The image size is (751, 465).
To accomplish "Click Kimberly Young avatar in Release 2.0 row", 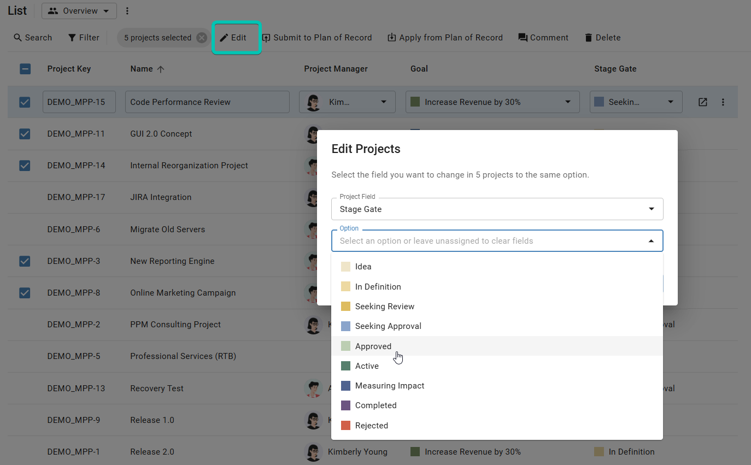I will pos(313,452).
